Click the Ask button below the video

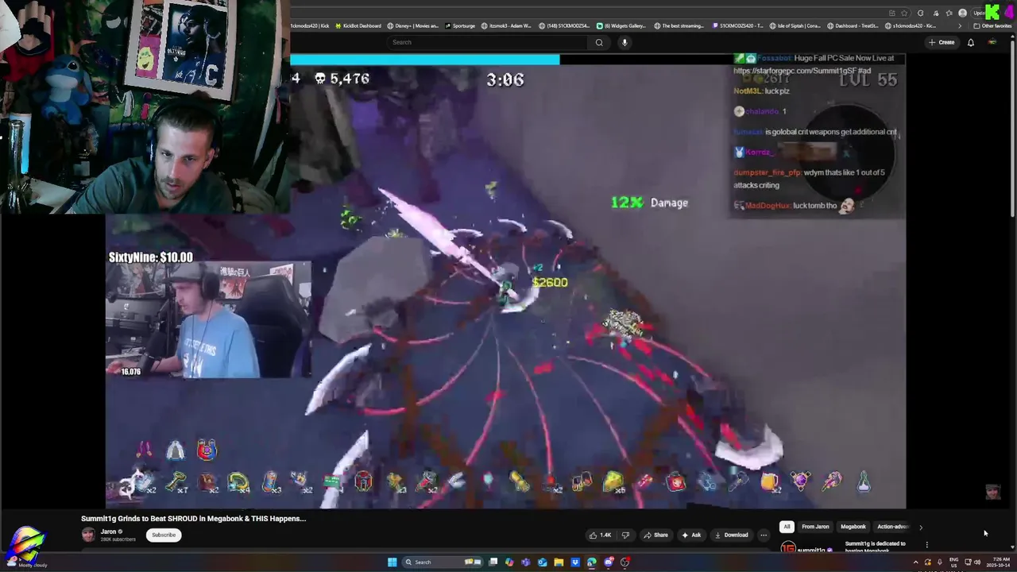click(691, 535)
